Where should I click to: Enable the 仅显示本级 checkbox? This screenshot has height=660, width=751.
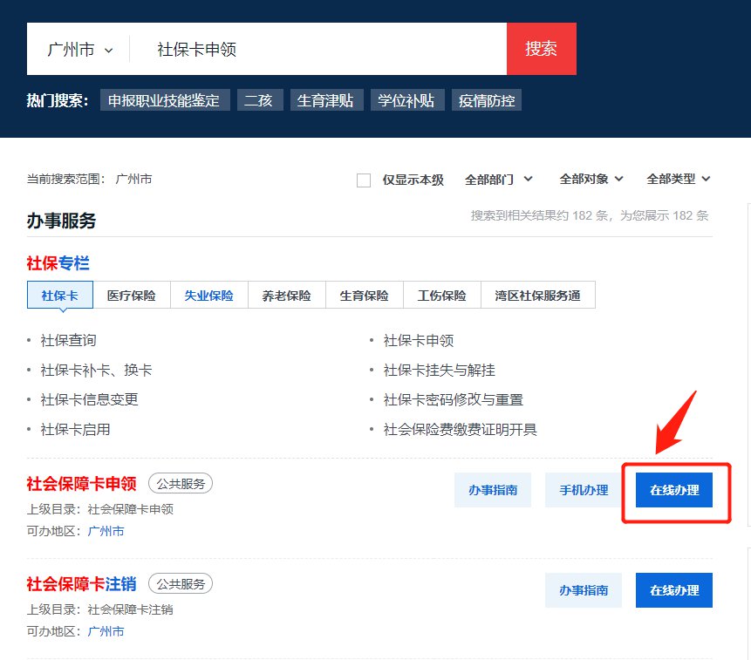364,180
